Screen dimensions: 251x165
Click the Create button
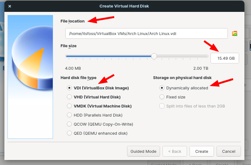201,151
